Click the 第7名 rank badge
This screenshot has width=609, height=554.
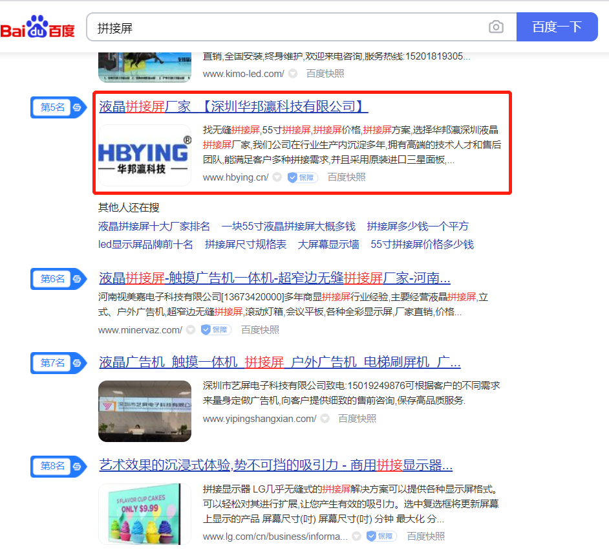59,363
